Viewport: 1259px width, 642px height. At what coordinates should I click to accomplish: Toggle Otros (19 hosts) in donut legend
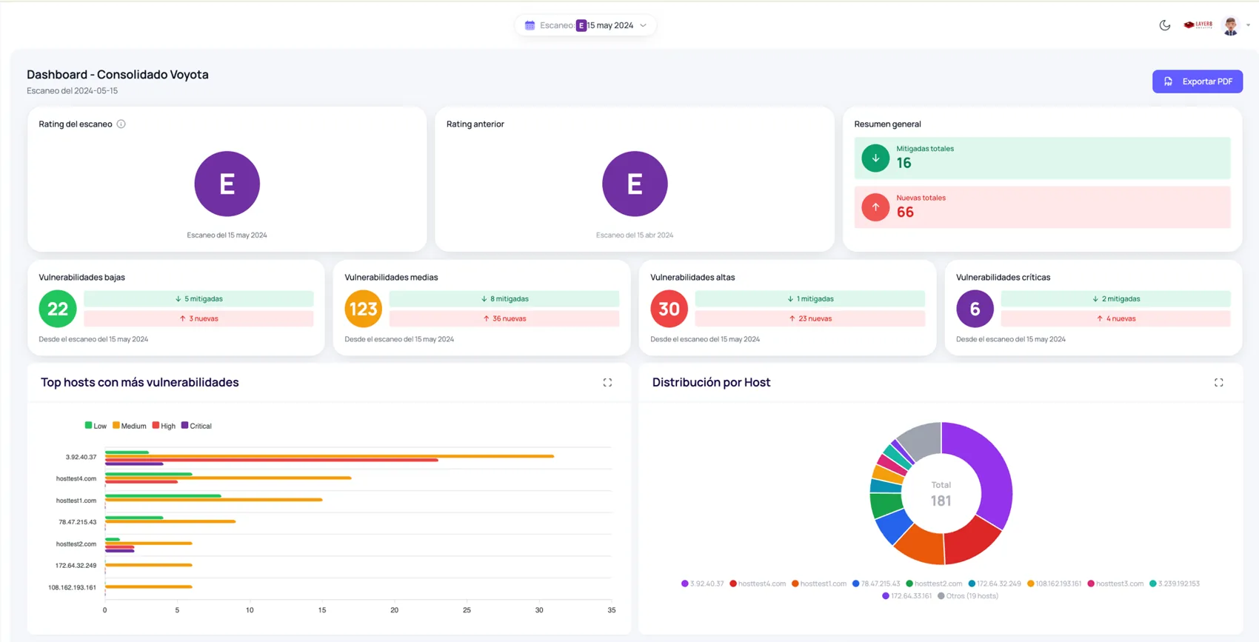point(968,595)
